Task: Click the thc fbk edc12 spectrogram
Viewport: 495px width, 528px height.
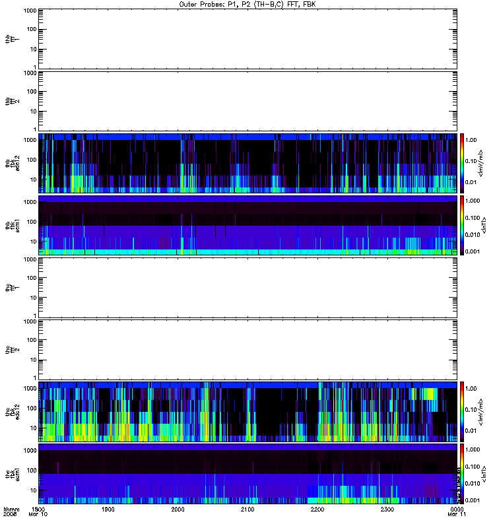Action: coord(247,411)
